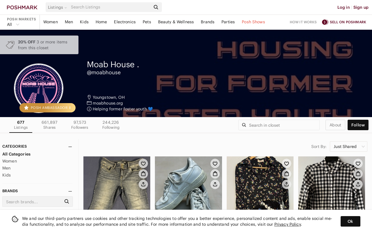This screenshot has width=372, height=233.
Task: Click the Sell on Poshmark dollar icon
Action: [325, 22]
